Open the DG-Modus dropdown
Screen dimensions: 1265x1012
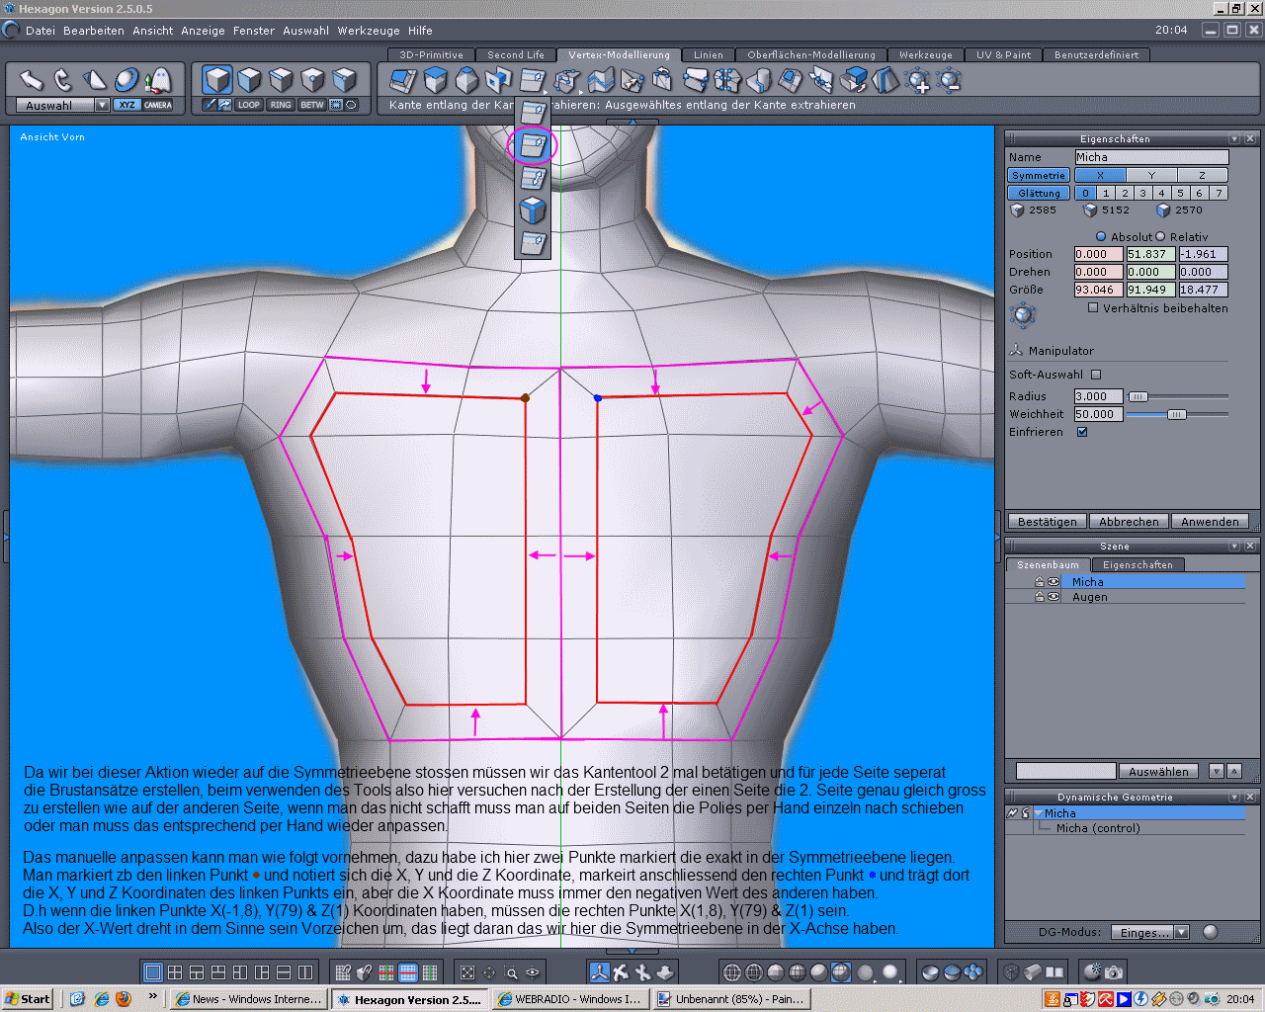pyautogui.click(x=1181, y=932)
